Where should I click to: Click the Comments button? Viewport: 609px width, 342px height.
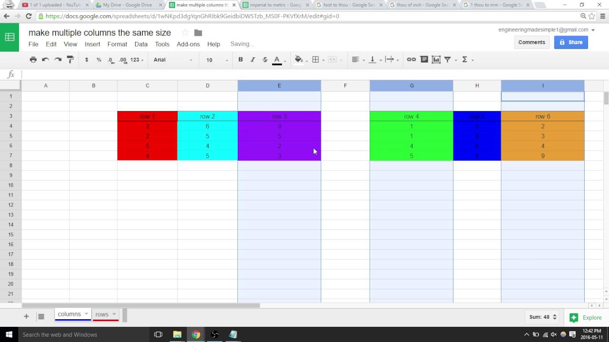coord(532,42)
